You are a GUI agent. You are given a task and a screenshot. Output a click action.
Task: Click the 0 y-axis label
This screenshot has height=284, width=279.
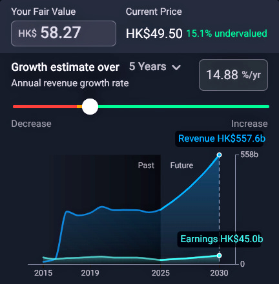tap(242, 264)
